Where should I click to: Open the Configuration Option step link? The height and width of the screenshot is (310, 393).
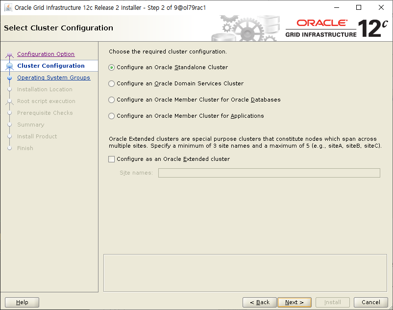pyautogui.click(x=46, y=54)
